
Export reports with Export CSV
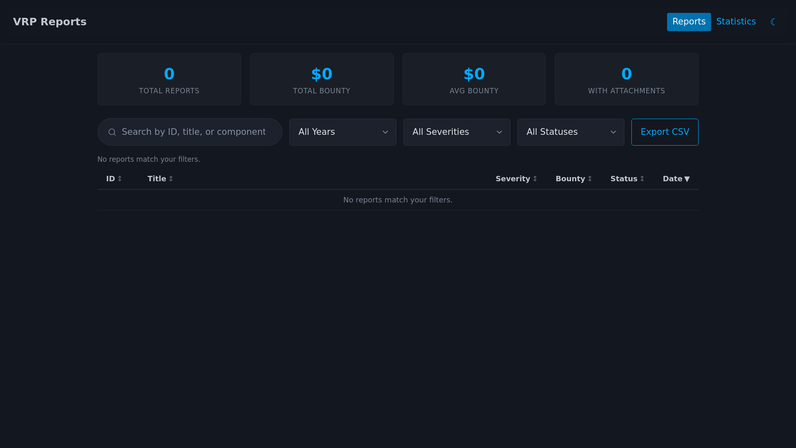(665, 132)
